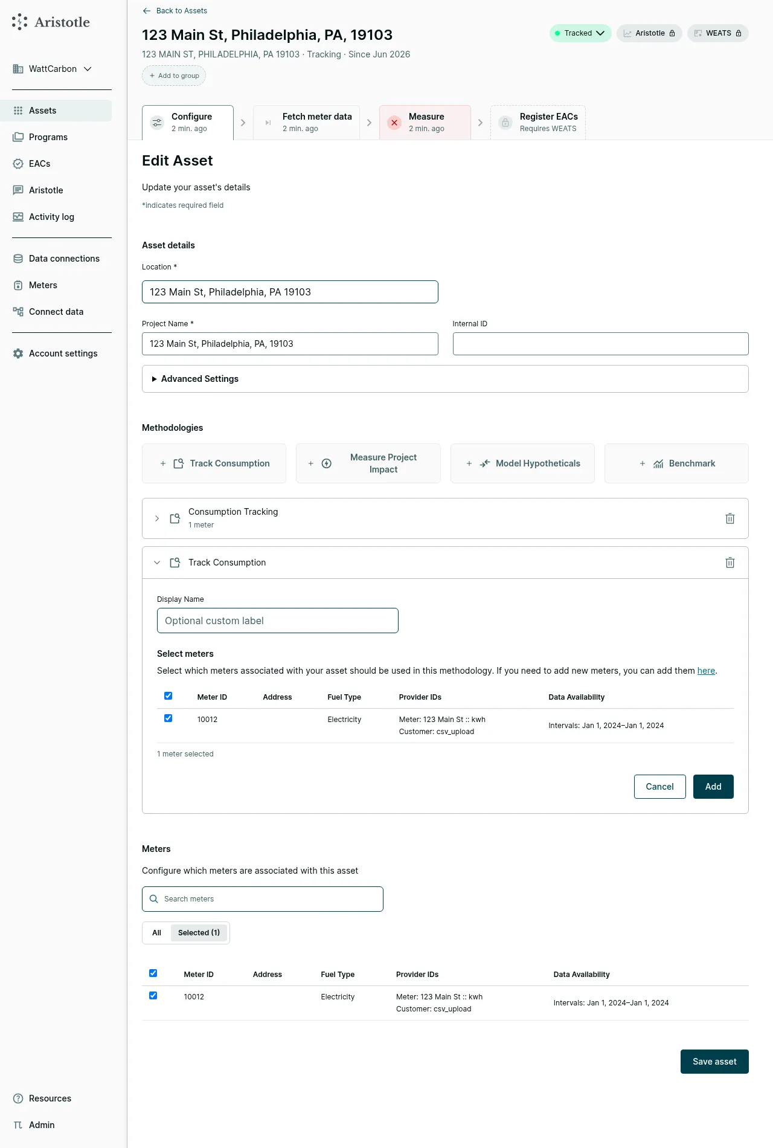Collapse the Track Consumption panel chevron
Viewport: 773px width, 1148px height.
click(x=157, y=563)
